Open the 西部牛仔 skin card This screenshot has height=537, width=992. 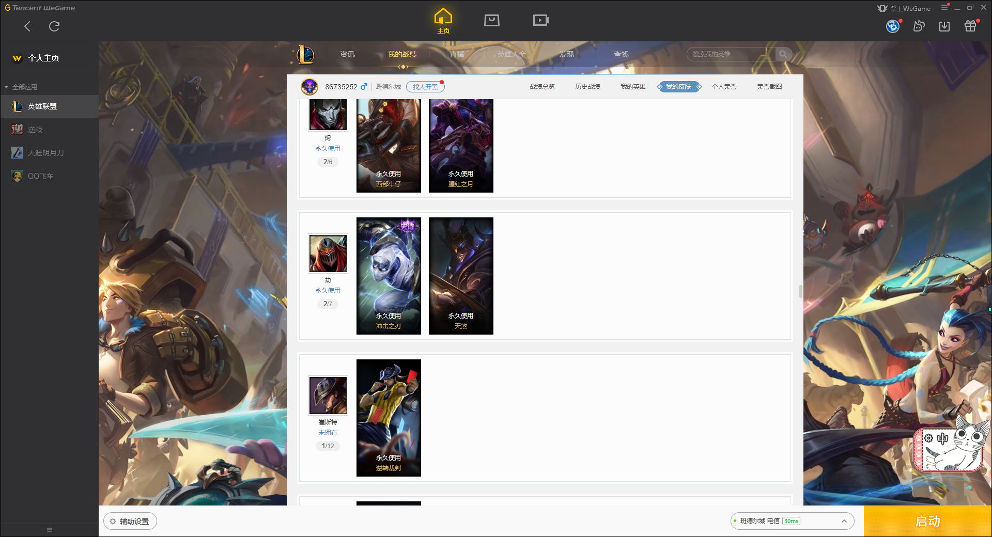tap(389, 146)
